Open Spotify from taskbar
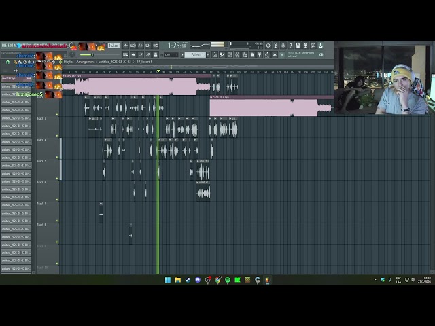Viewport: 435px width, 326px height. point(228,280)
